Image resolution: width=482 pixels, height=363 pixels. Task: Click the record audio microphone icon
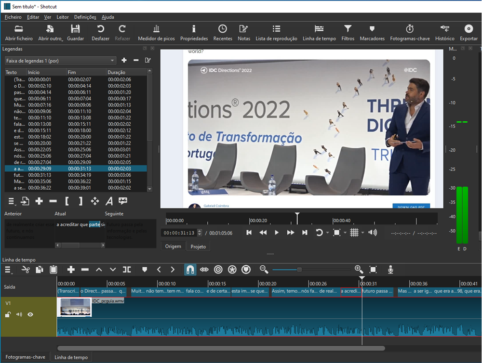pos(390,270)
